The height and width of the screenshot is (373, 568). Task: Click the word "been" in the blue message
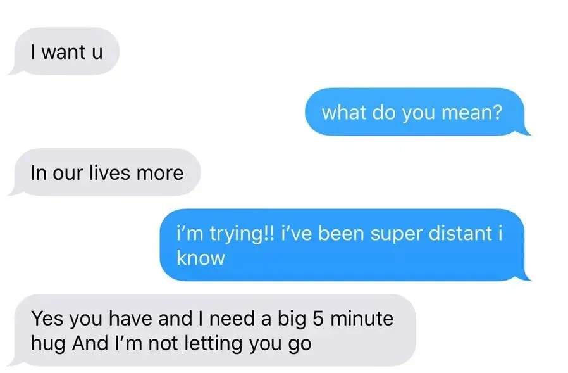coord(341,233)
